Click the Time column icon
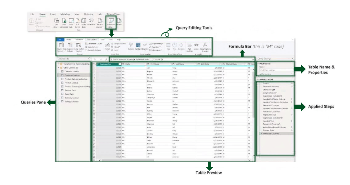350x185 pixels. [174, 45]
